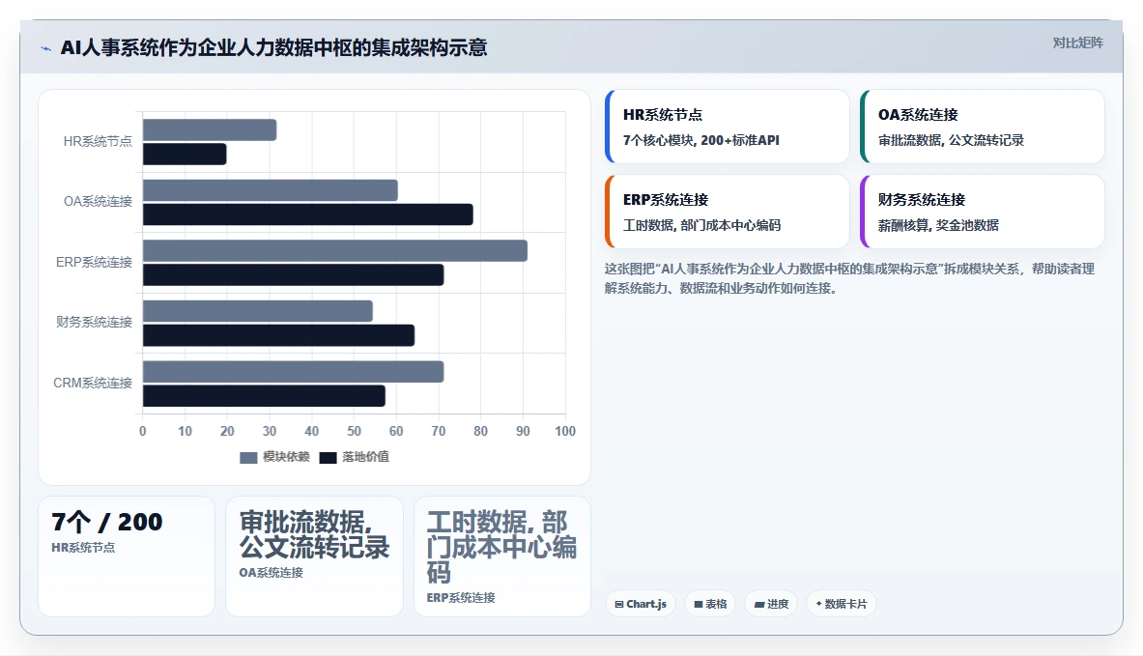
Task: Click the CRM系统连接 落地价值 dark bar
Action: pyautogui.click(x=264, y=396)
